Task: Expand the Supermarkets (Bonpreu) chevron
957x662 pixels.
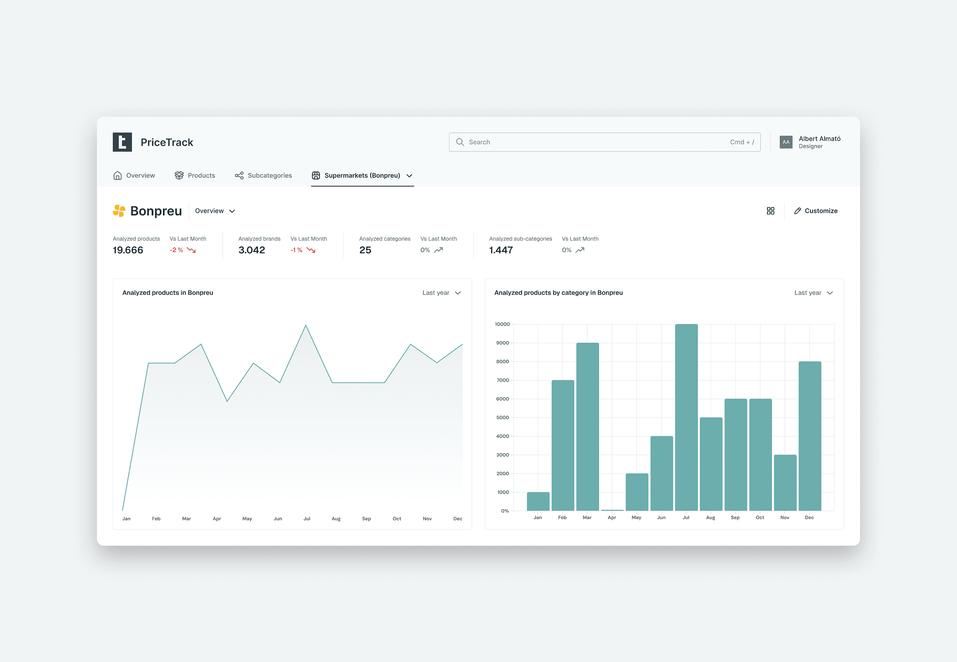Action: pos(409,176)
